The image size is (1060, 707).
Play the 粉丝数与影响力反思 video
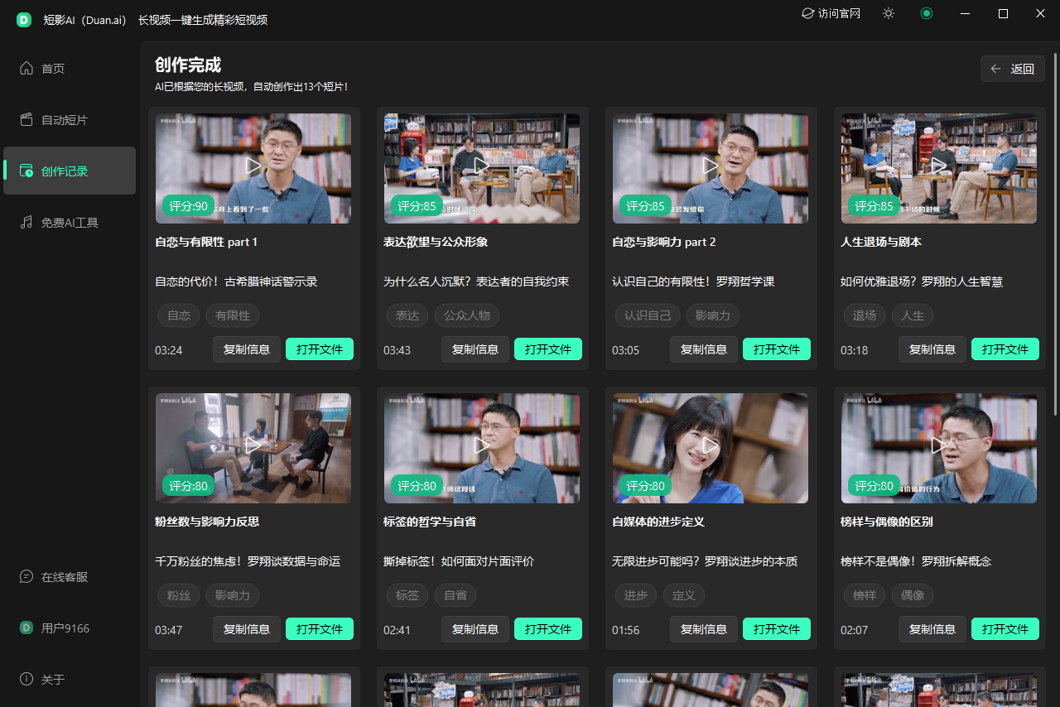tap(253, 445)
